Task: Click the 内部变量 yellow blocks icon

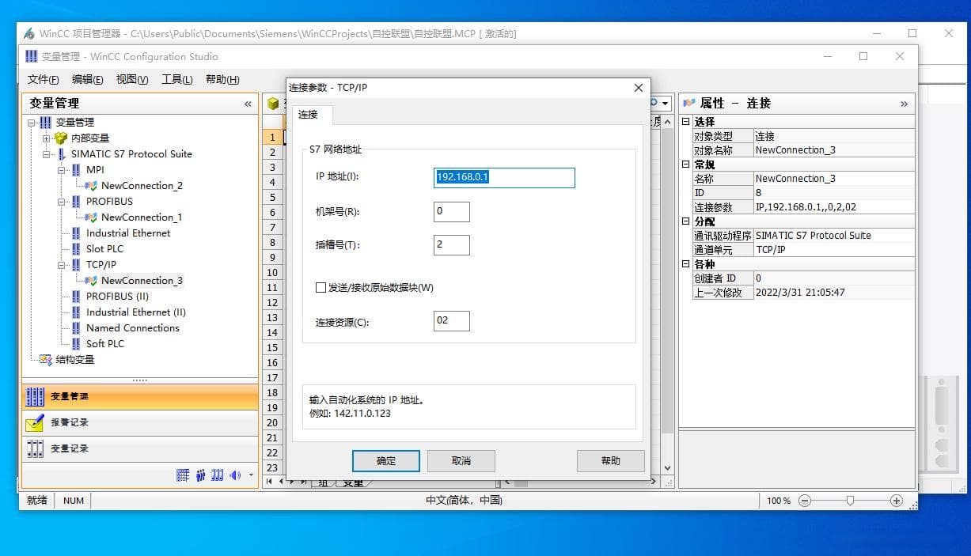Action: (61, 138)
